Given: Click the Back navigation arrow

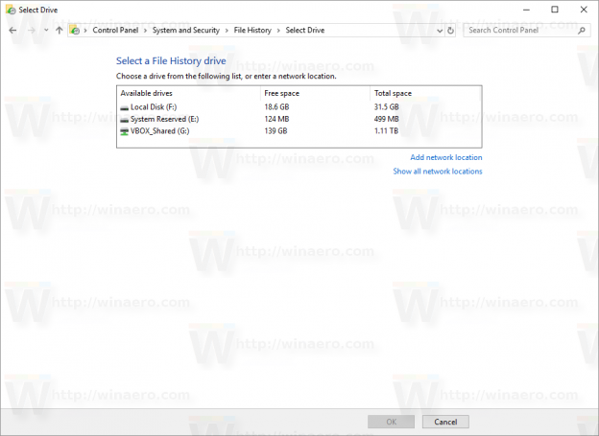Looking at the screenshot, I should [x=12, y=31].
